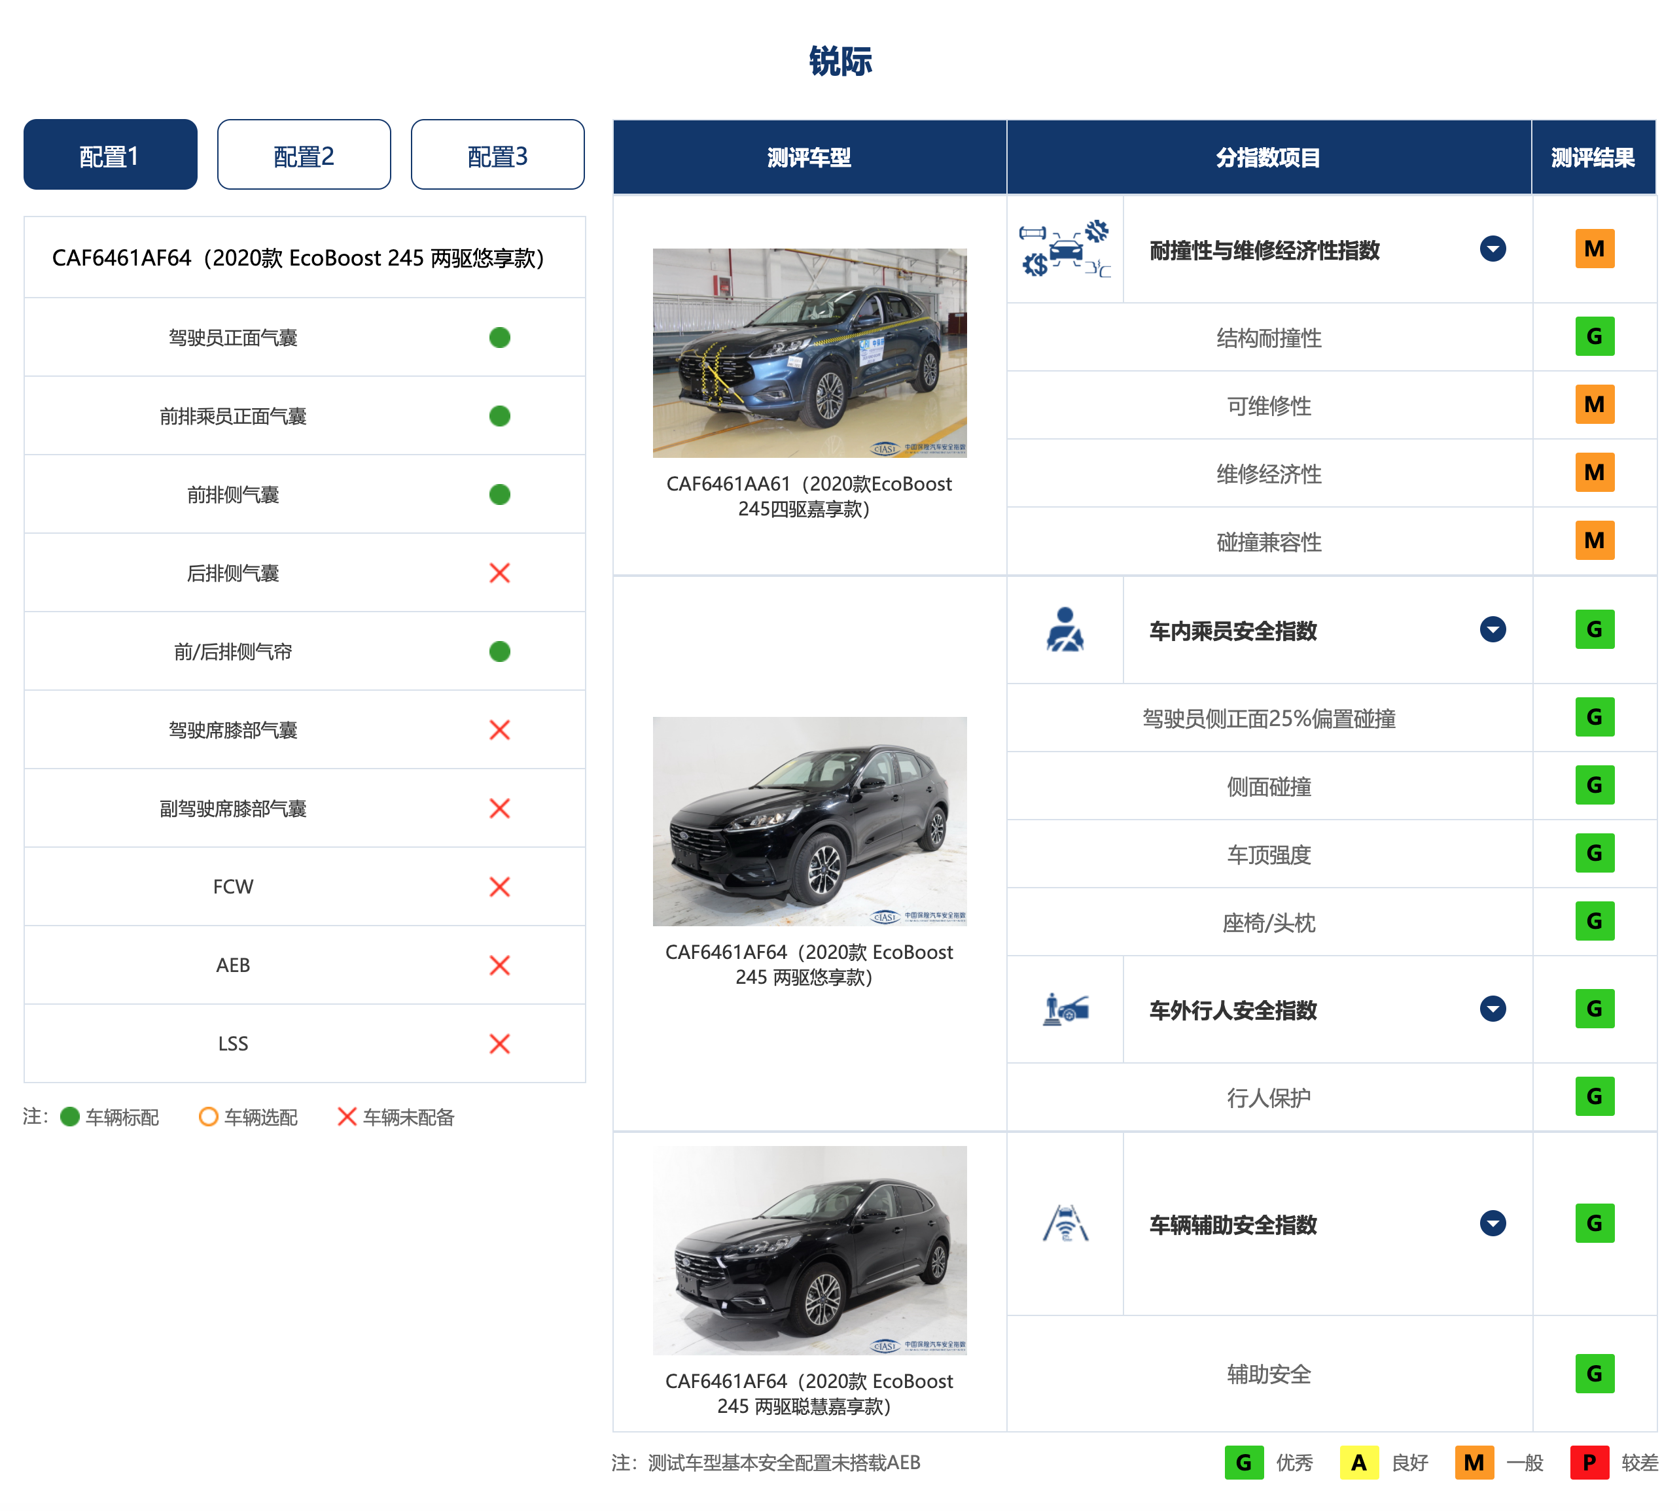Image resolution: width=1679 pixels, height=1511 pixels.
Task: Select the active 配置1 button
Action: pyautogui.click(x=110, y=155)
